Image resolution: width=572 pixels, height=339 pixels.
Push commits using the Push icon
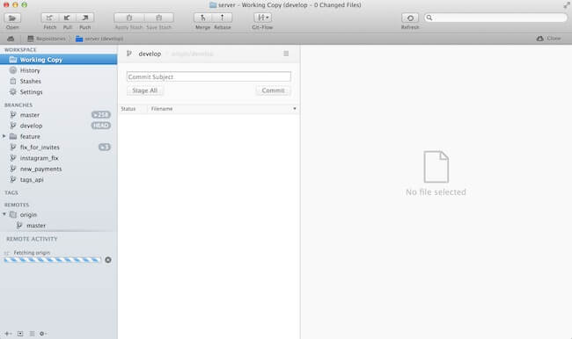(85, 18)
